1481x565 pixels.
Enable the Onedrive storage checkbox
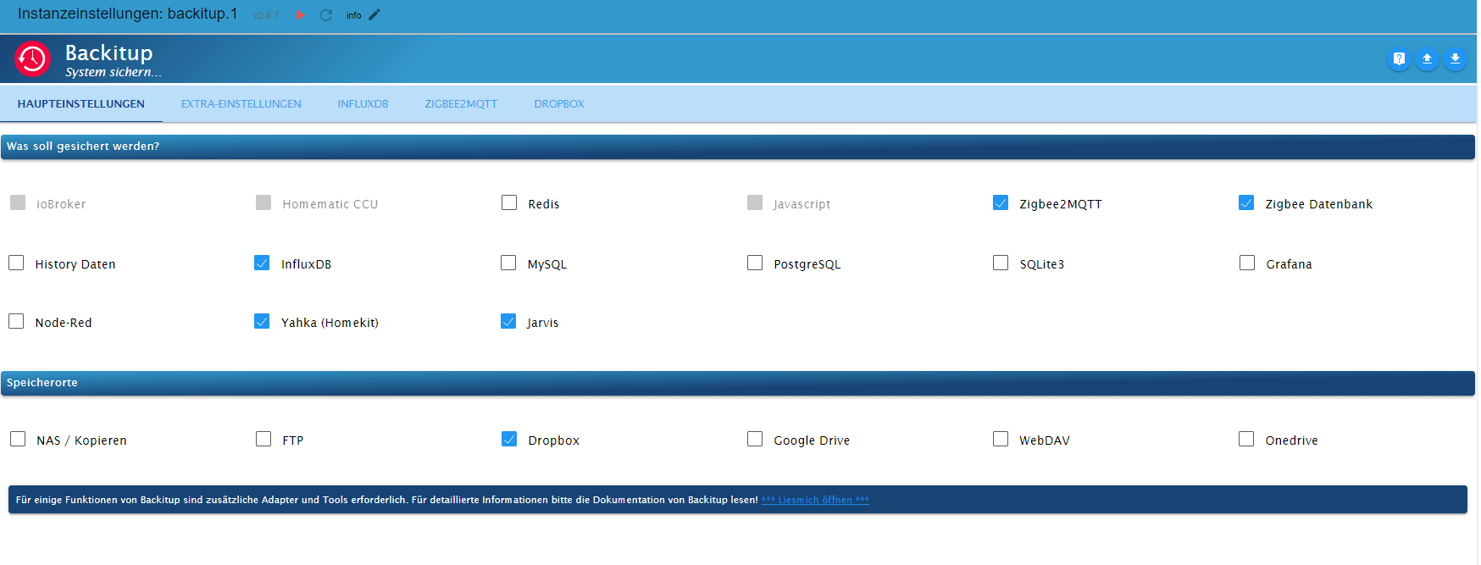click(1246, 439)
